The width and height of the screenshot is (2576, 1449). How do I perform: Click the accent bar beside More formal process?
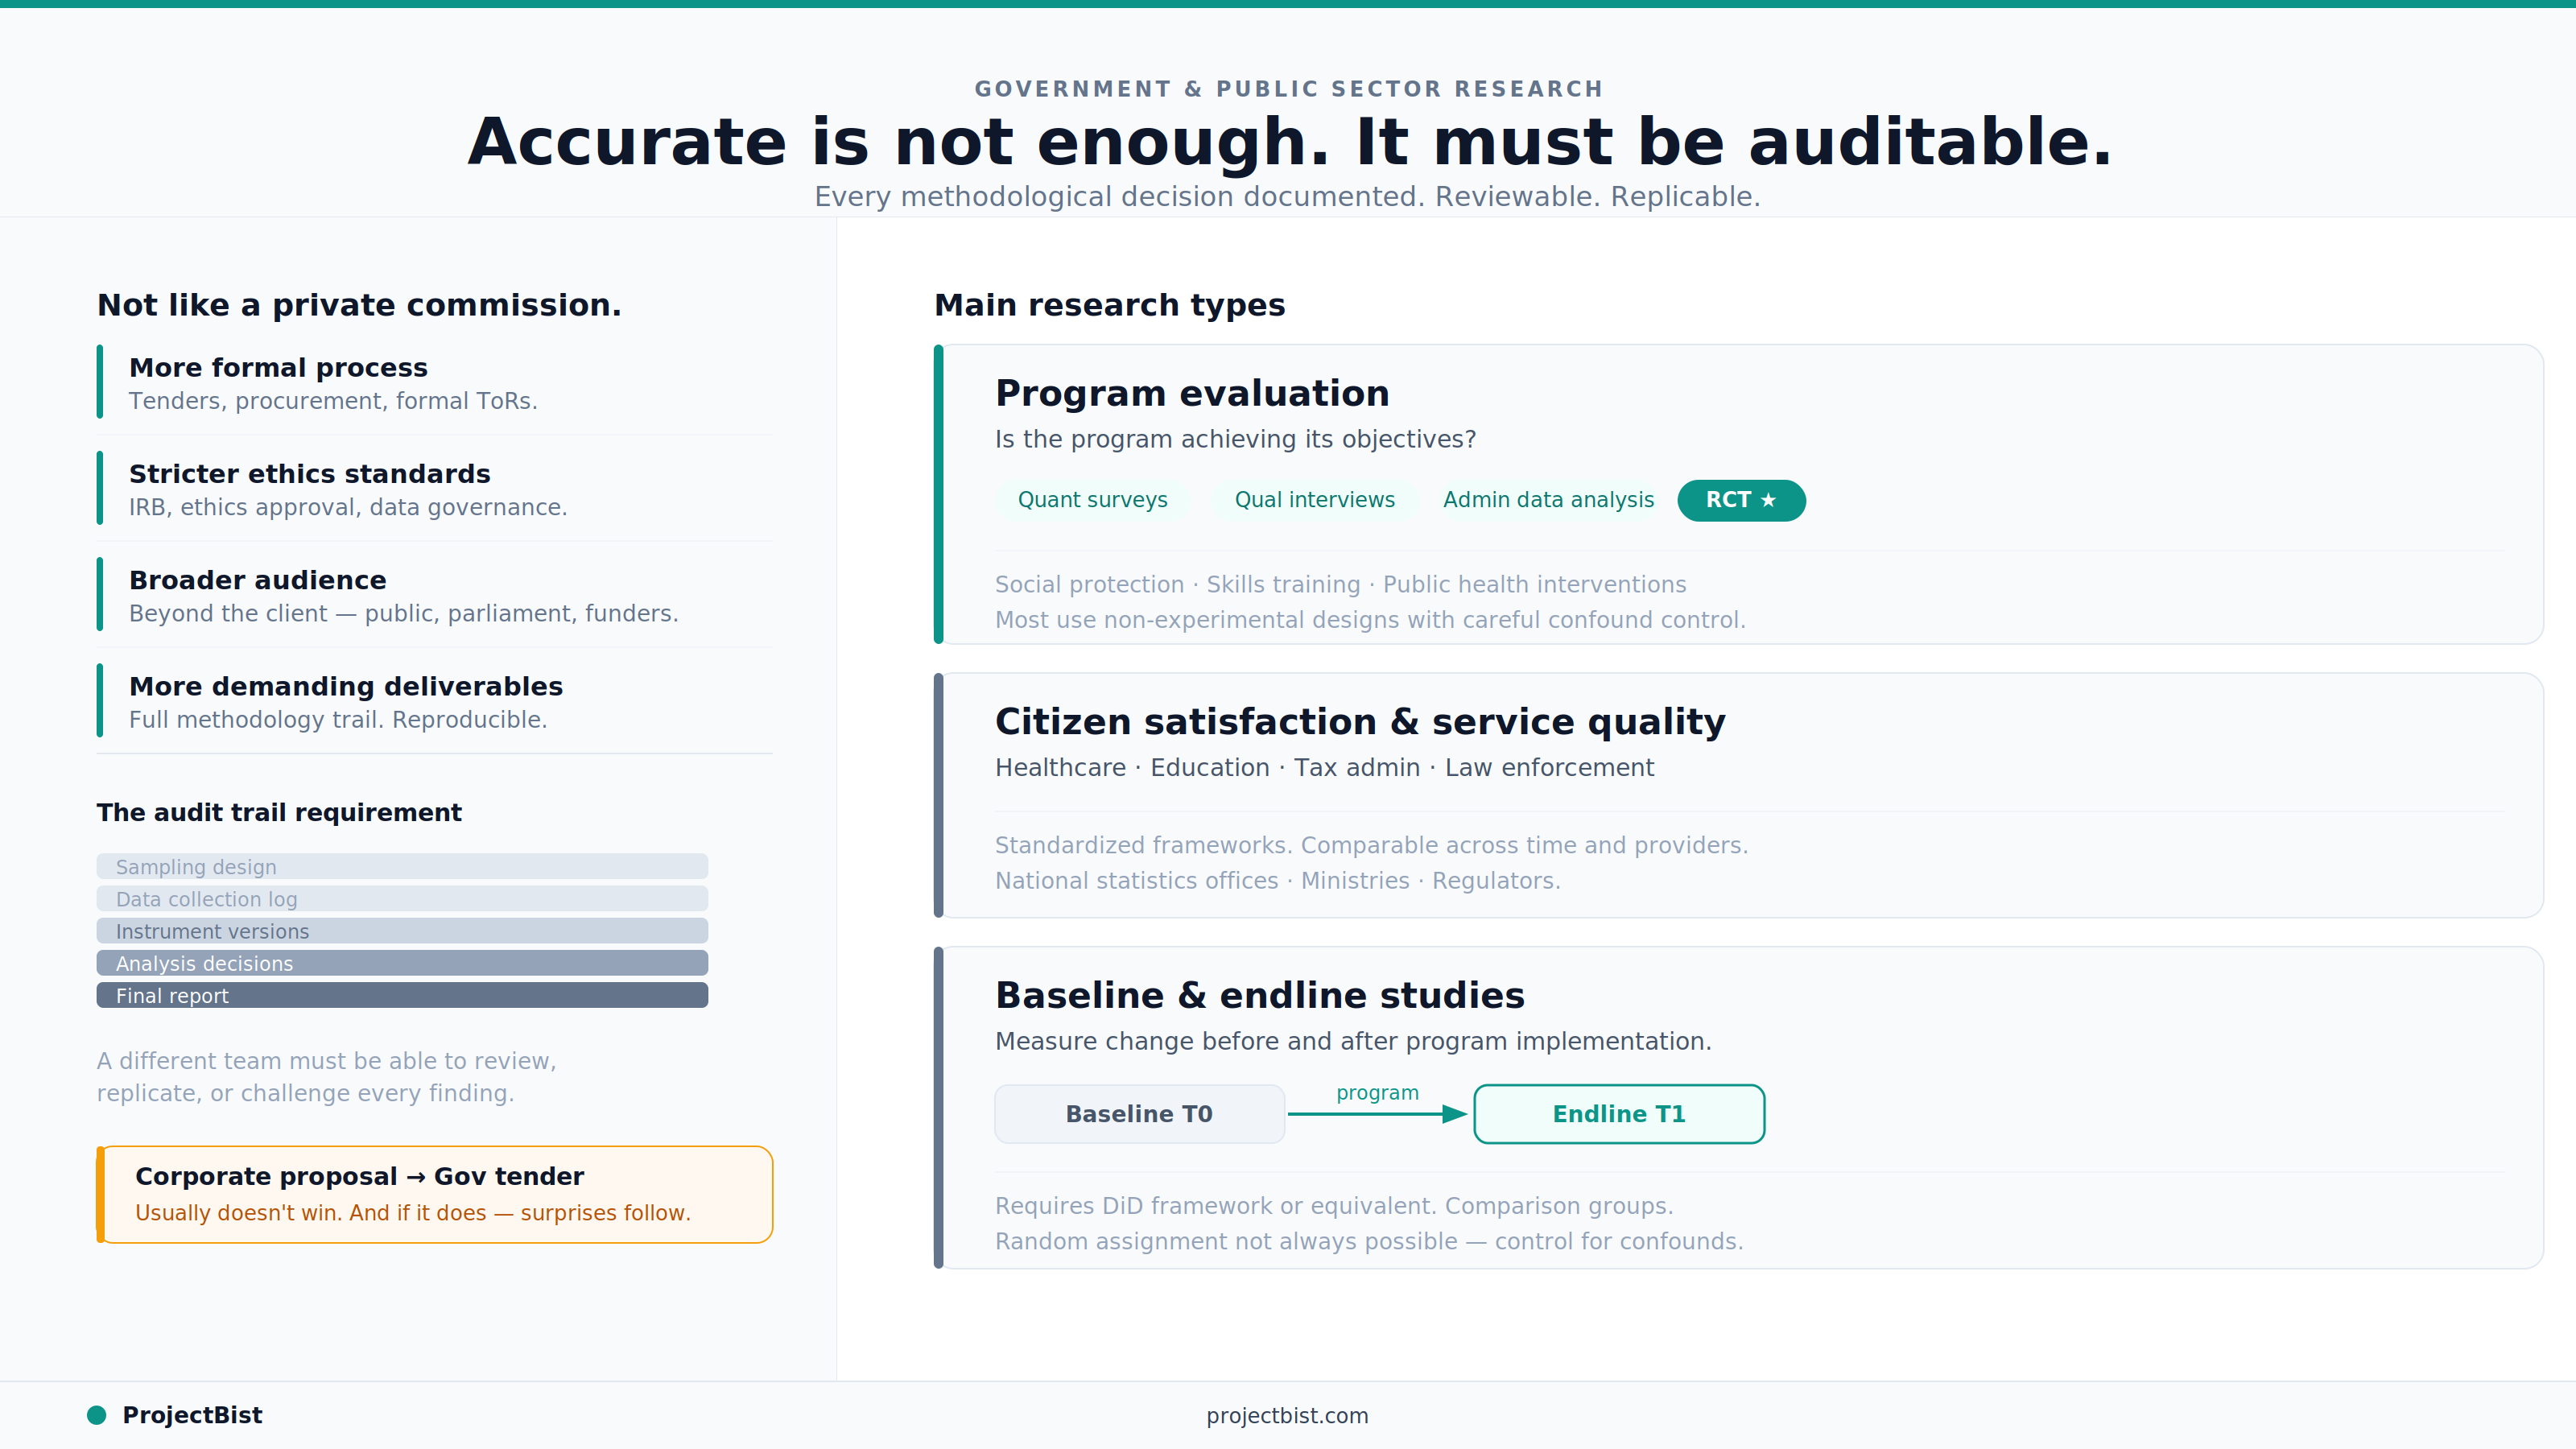pyautogui.click(x=99, y=381)
